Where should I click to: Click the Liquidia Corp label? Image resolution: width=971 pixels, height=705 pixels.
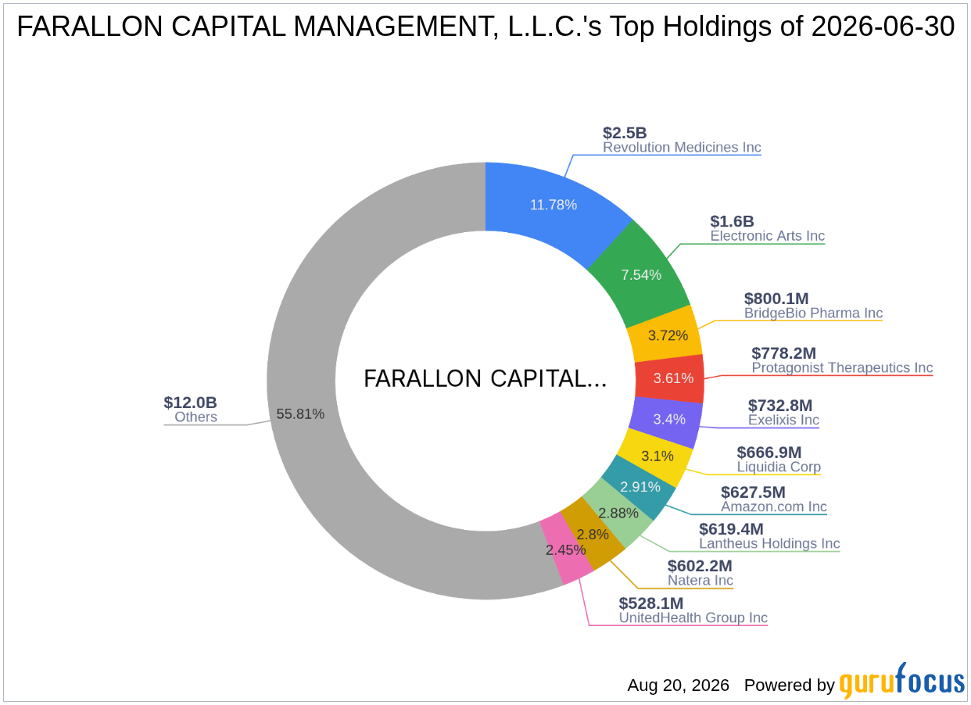779,467
